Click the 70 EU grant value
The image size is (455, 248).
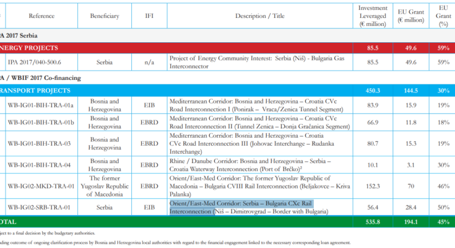click(411, 187)
